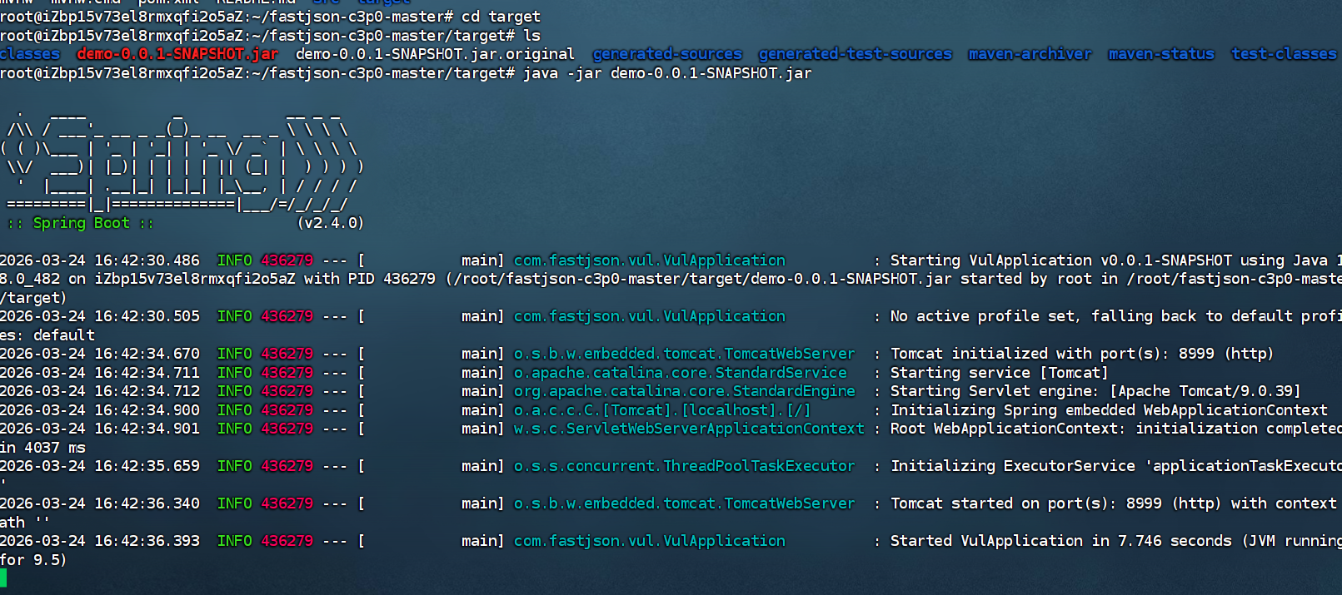Click 'o.a.c.c.C.[Tomcat].[localhost].[/]' logger name
The width and height of the screenshot is (1342, 595).
662,410
